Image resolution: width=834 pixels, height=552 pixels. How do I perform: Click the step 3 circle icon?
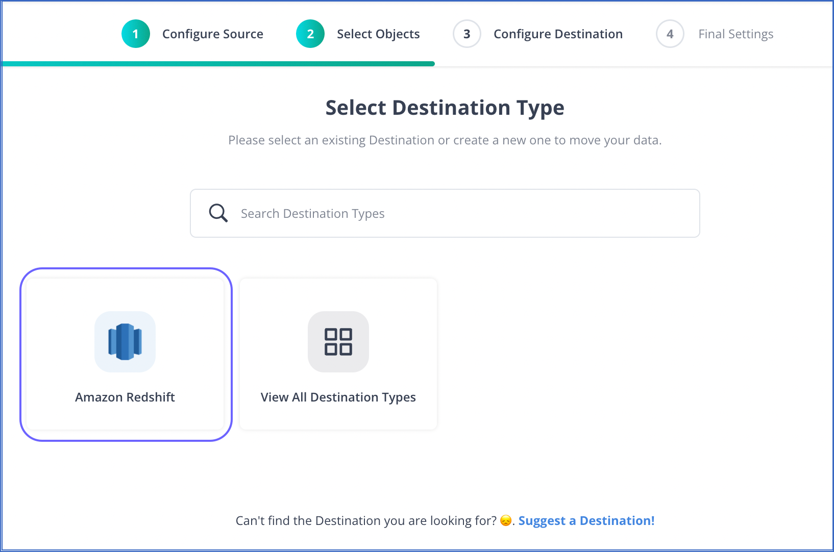(x=467, y=34)
